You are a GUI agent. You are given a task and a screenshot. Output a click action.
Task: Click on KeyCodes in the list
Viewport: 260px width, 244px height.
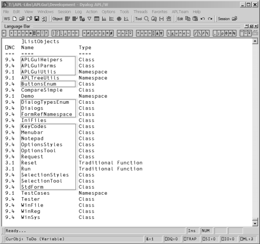click(34, 126)
